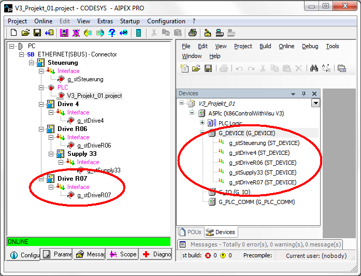Open the Configuration menu
Viewport: 361px width, 276px height.
(166, 21)
